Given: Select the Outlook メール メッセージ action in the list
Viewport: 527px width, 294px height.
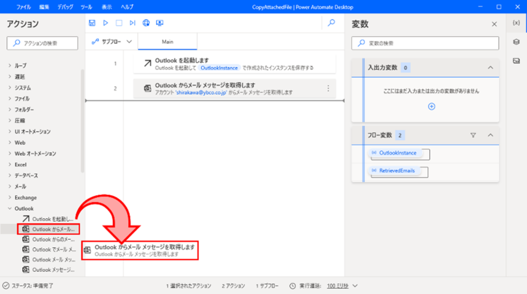Looking at the screenshot, I should tap(48, 260).
